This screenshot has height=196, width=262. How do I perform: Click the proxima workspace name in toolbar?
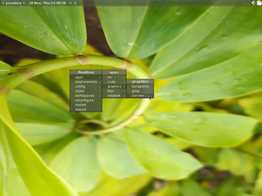(x=13, y=3)
